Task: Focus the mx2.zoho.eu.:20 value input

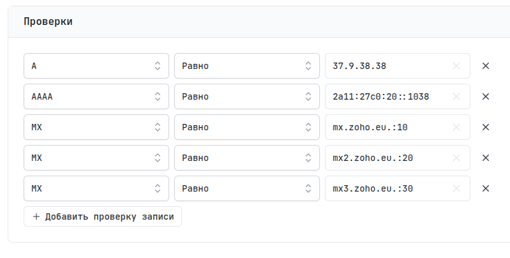Action: point(386,158)
